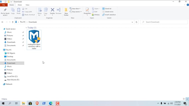This screenshot has width=189, height=106.
Task: Click the Paste ribbon icon
Action: 19,10
